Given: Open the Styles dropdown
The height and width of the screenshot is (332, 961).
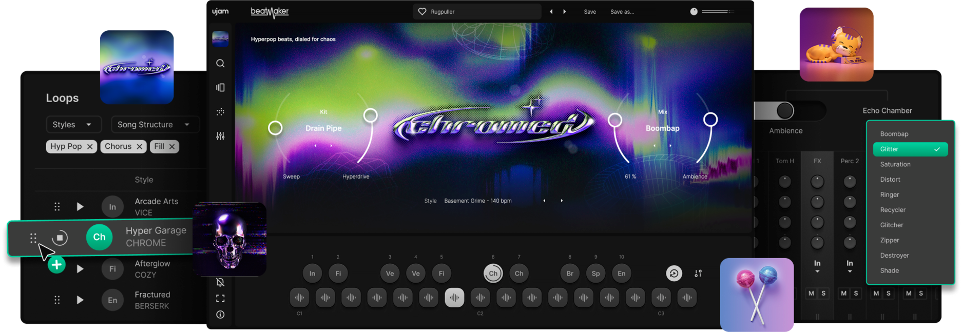Looking at the screenshot, I should click(73, 125).
